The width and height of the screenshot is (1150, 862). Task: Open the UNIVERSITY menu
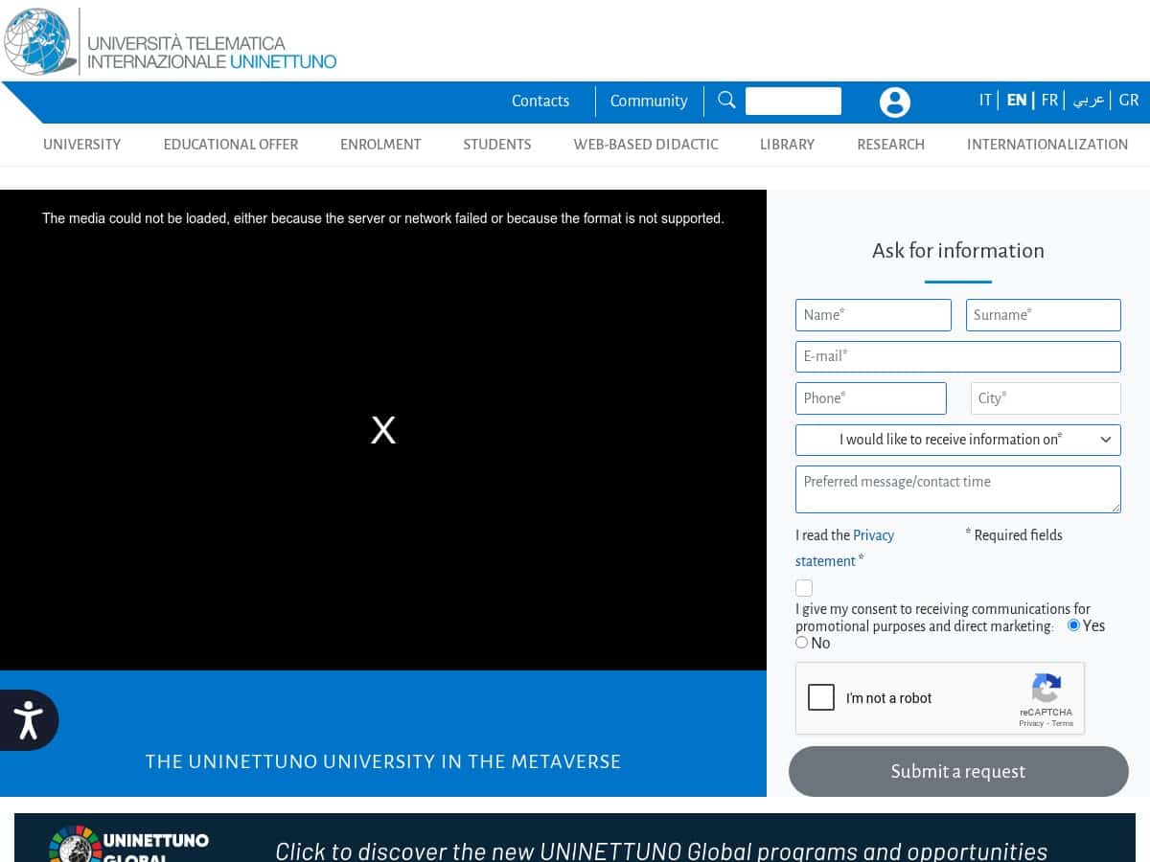click(82, 145)
